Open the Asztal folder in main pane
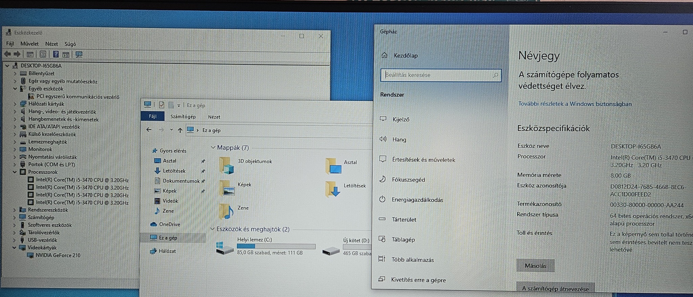The image size is (693, 297). point(333,166)
